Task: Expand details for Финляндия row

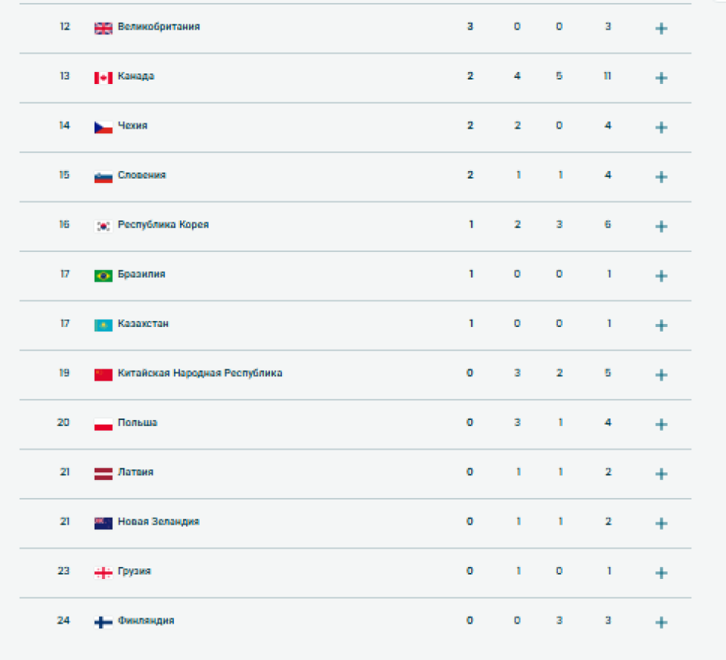Action: click(661, 621)
